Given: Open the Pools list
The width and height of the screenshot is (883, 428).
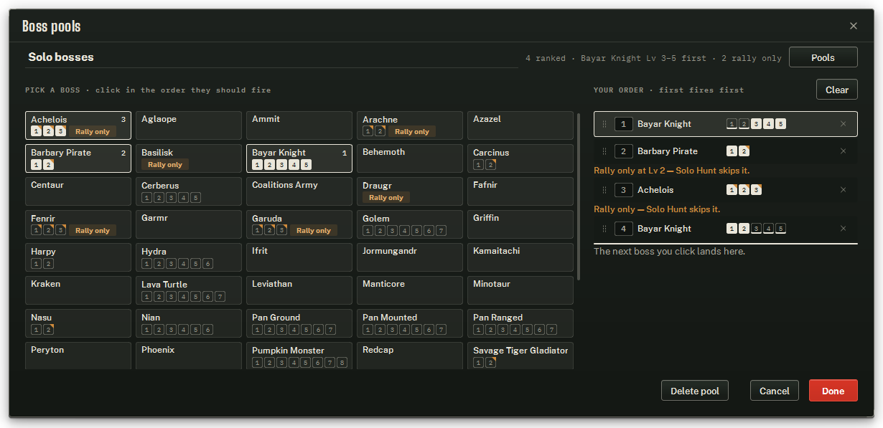Looking at the screenshot, I should point(823,57).
